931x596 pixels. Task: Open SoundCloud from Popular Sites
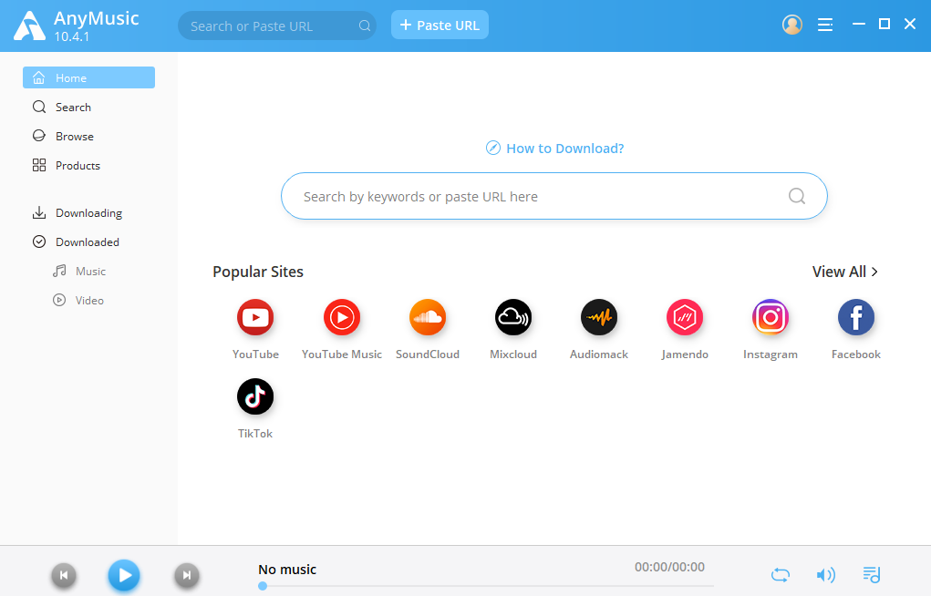coord(428,317)
